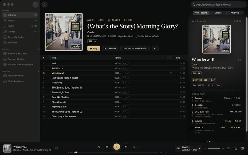Viewport: 248px width, 155px height.
Task: Select the track She's Electric
Action: (114, 102)
